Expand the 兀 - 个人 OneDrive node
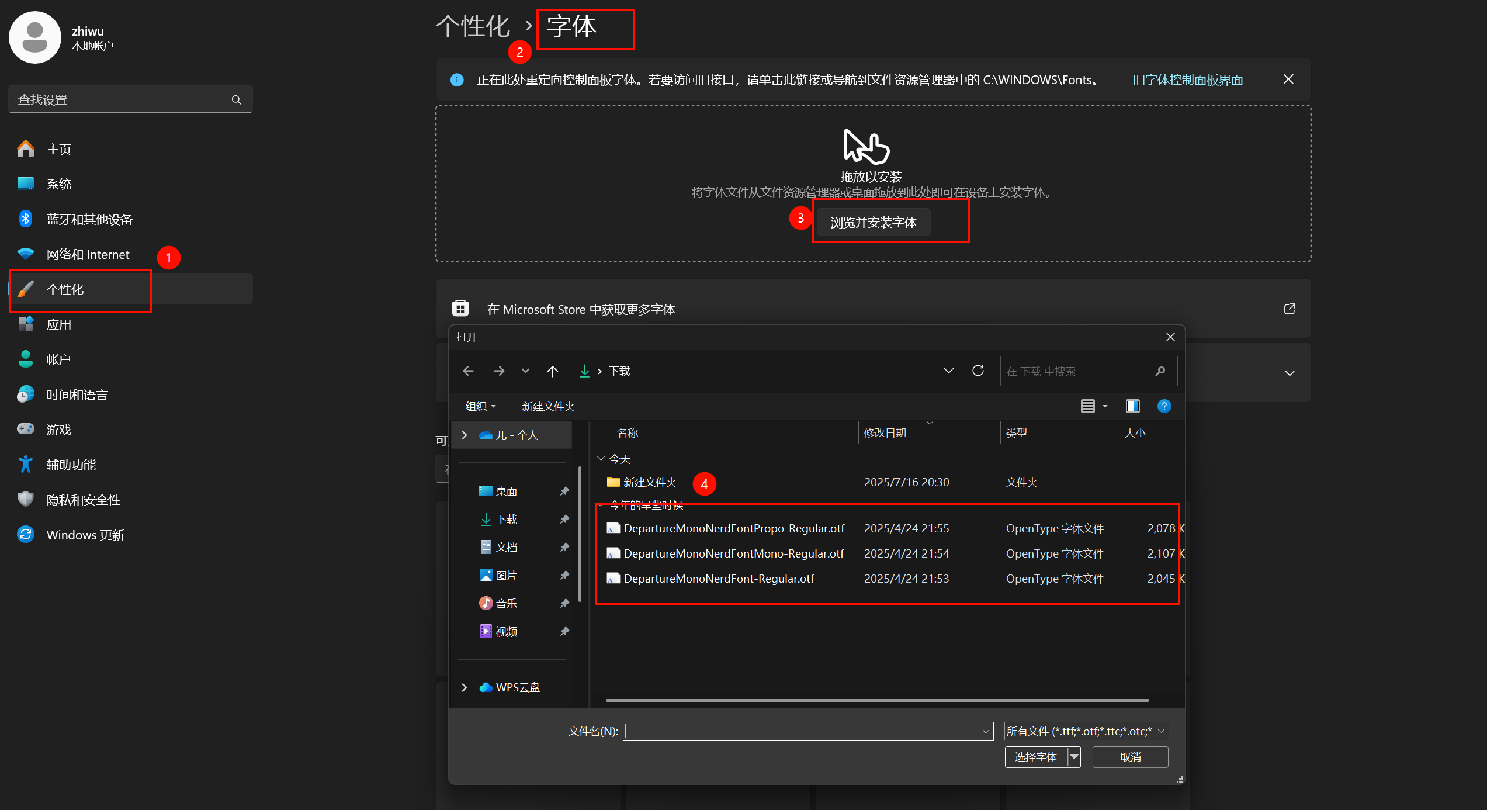This screenshot has width=1487, height=810. [x=464, y=435]
